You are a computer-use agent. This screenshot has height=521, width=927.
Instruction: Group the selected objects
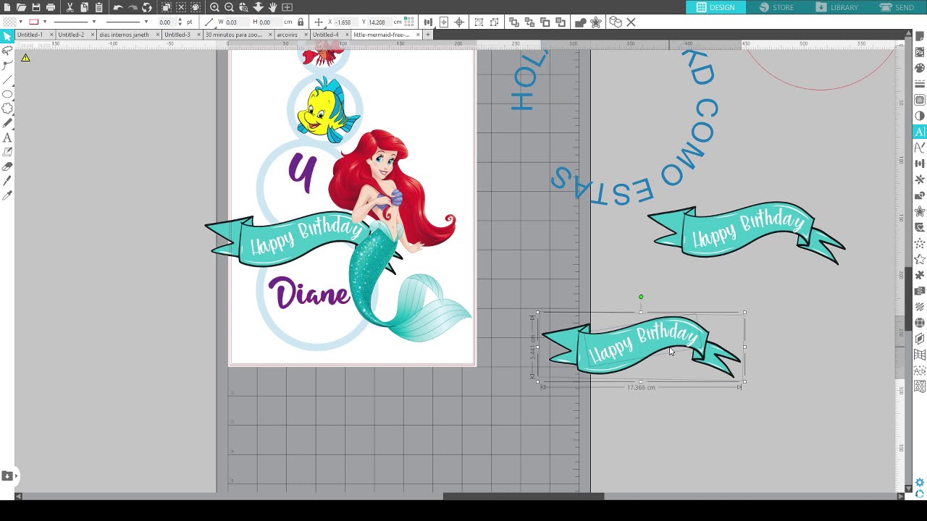tap(479, 22)
